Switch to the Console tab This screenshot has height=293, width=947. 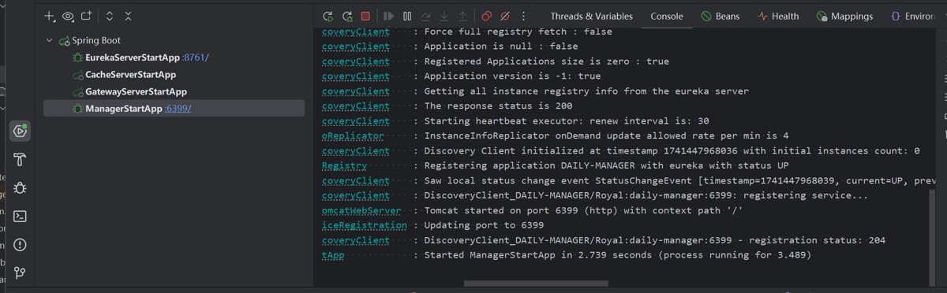coord(667,16)
